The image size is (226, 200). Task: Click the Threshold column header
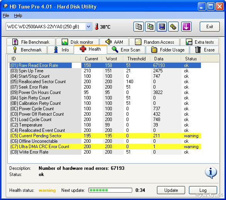coord(137,59)
